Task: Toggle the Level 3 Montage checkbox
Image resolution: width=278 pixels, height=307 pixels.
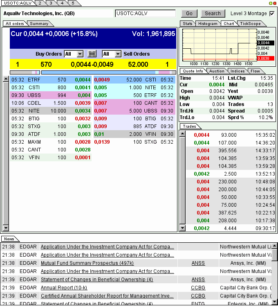Action: pos(272,14)
